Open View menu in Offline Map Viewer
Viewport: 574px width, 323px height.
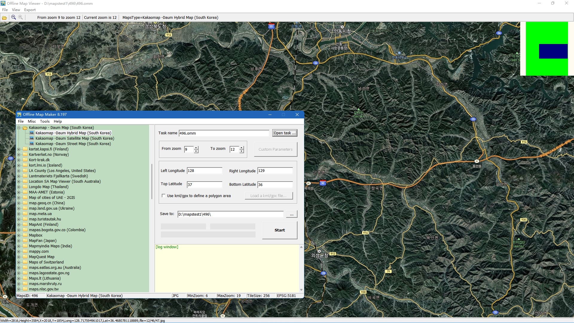coord(16,10)
